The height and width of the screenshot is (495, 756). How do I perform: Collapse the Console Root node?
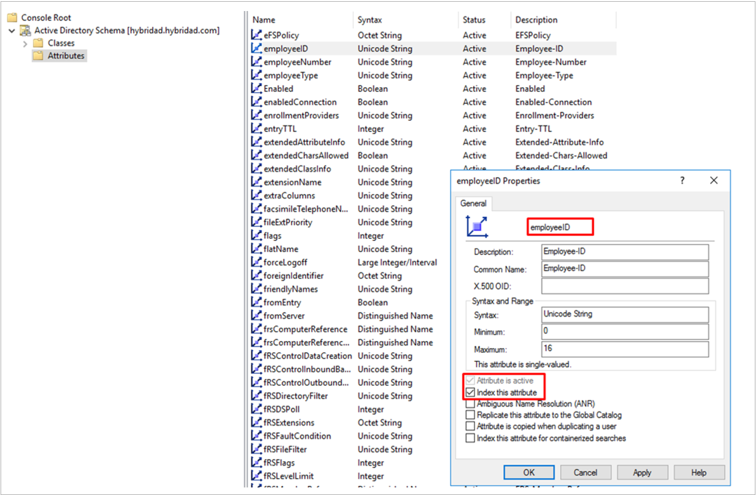[x=12, y=17]
